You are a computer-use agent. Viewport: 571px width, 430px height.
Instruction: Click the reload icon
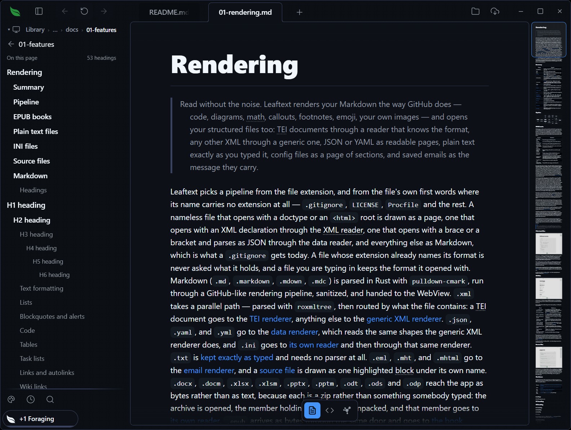pos(84,12)
